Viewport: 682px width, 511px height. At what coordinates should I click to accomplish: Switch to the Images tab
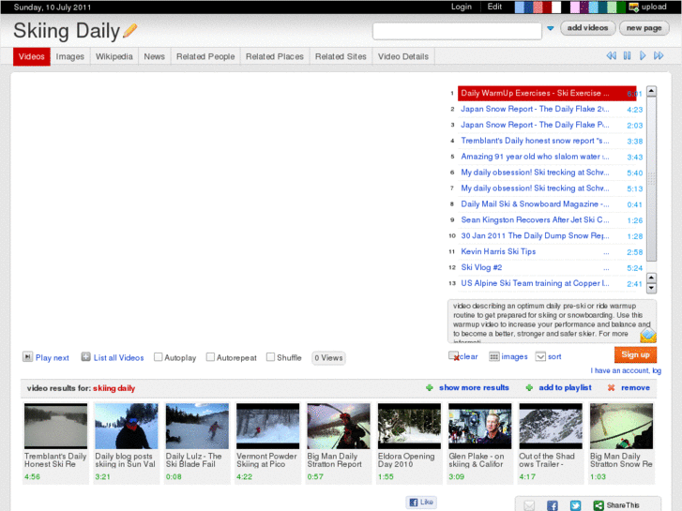(70, 56)
